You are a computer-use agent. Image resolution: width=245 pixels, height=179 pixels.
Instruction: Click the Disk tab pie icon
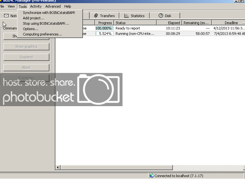(x=161, y=16)
